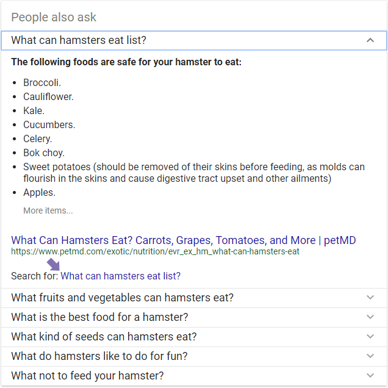Open the "More items..." link
This screenshot has width=388, height=388.
click(48, 210)
